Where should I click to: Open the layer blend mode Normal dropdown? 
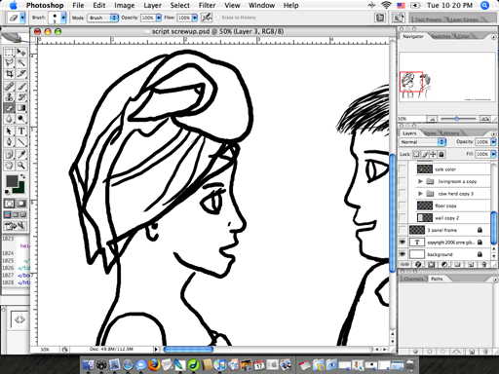click(x=422, y=142)
